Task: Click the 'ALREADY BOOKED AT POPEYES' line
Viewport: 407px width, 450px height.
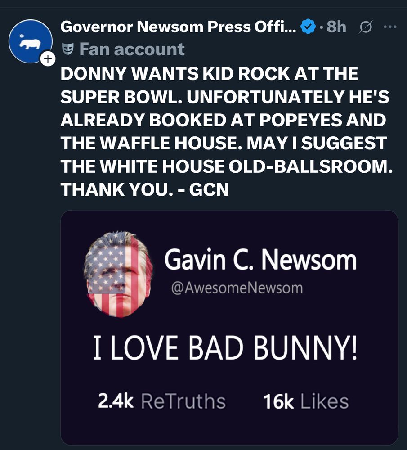Action: click(224, 121)
